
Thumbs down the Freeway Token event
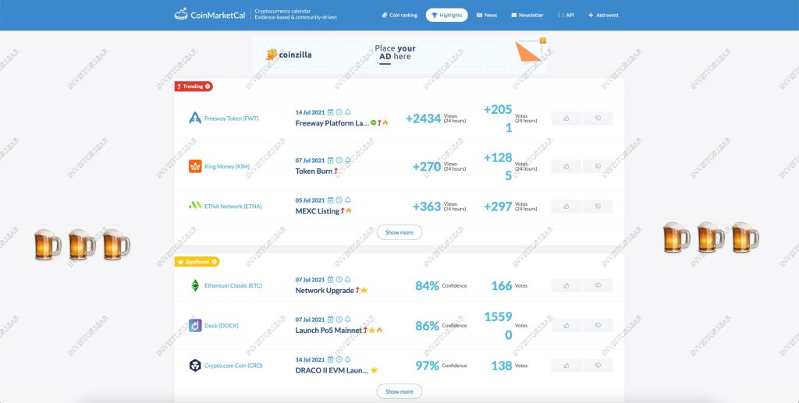click(x=598, y=118)
